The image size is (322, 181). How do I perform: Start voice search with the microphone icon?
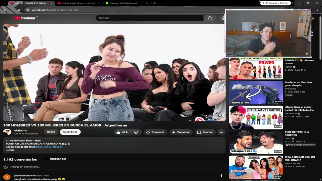point(223,18)
